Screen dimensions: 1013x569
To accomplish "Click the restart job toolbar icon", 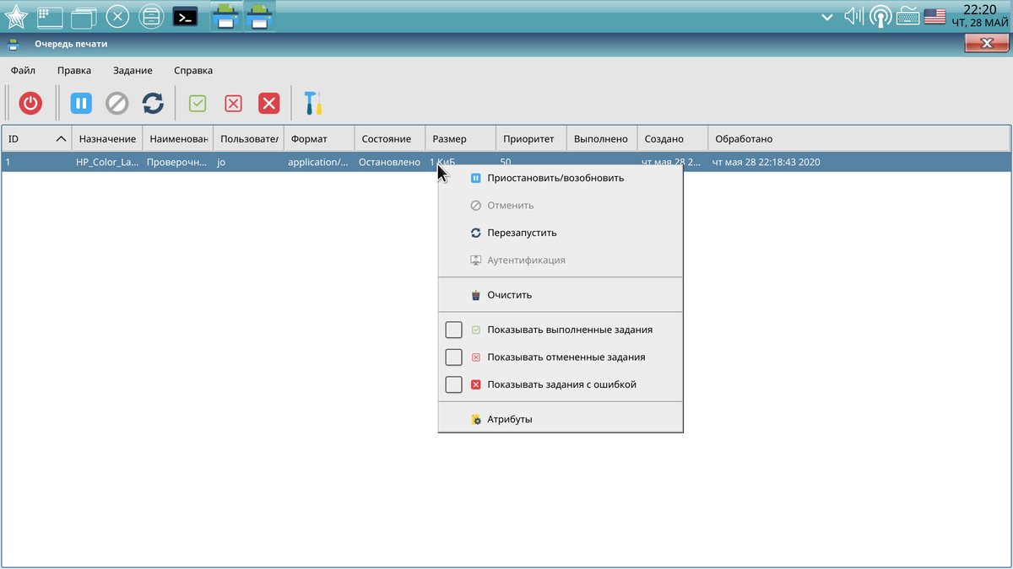I will (x=153, y=104).
